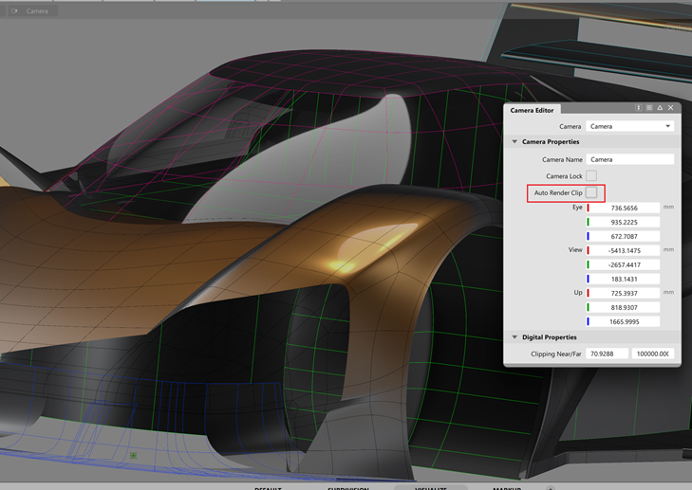This screenshot has height=490, width=692.
Task: Click the Camera Name input field
Action: click(629, 159)
